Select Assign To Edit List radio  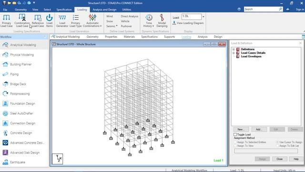[x=277, y=146]
